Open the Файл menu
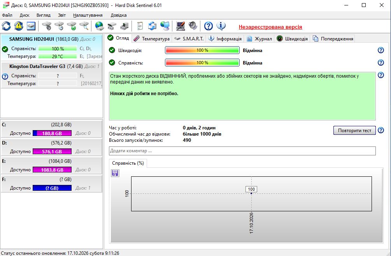Image resolution: width=391 pixels, height=256 pixels. [7, 15]
